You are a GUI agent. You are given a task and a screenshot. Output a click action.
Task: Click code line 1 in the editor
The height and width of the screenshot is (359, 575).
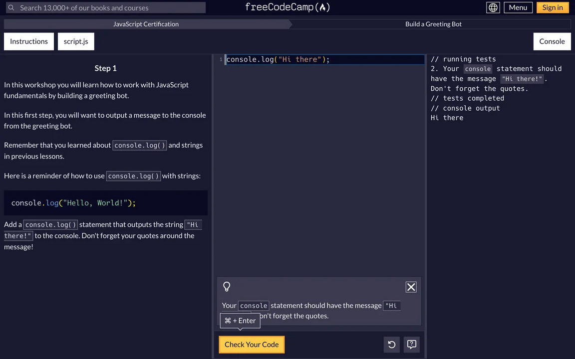pyautogui.click(x=325, y=59)
